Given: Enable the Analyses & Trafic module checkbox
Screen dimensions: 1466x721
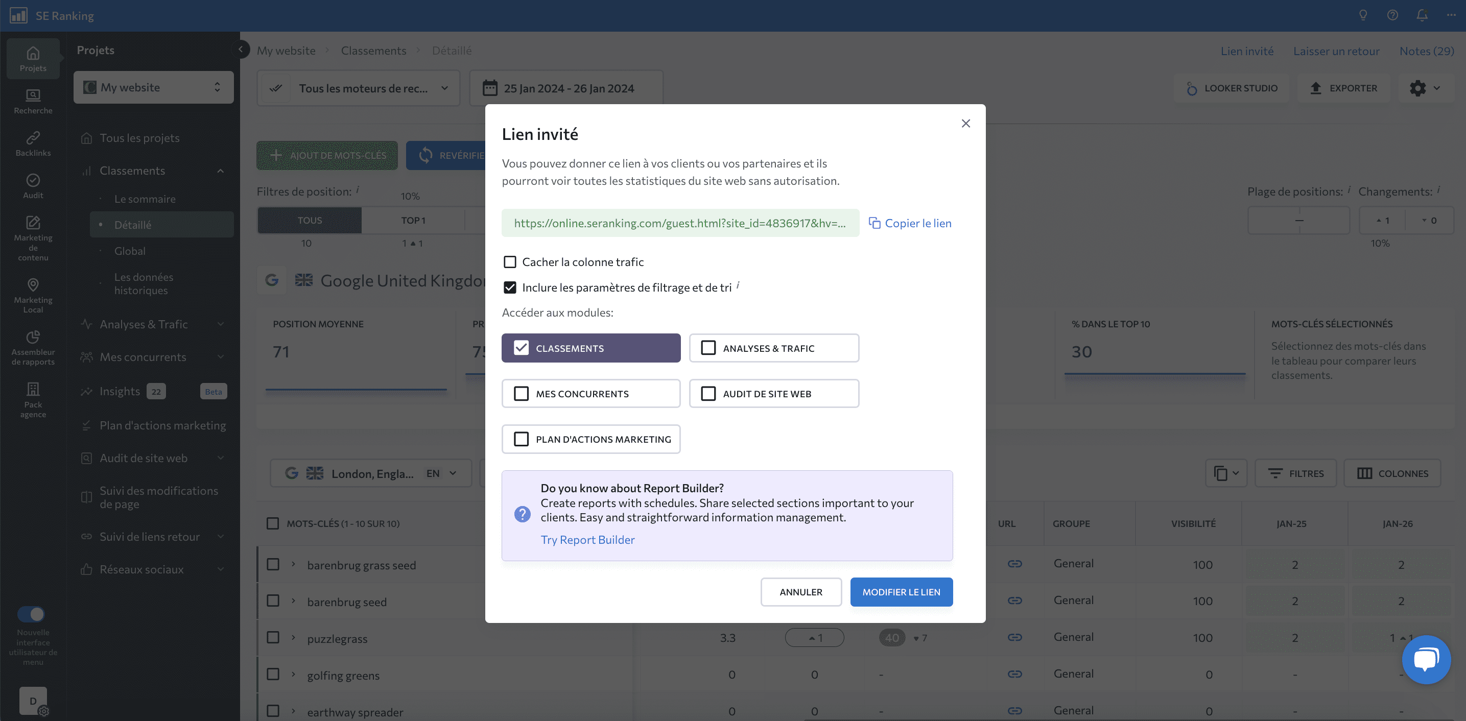Looking at the screenshot, I should tap(708, 348).
